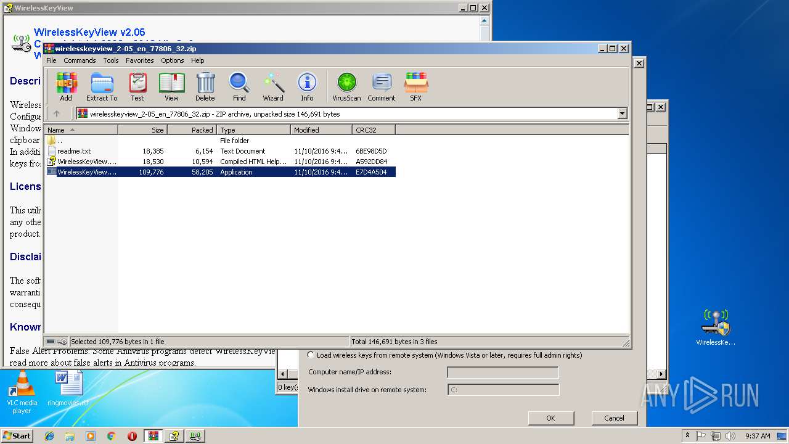This screenshot has height=444, width=789.
Task: Launch Opera from the taskbar
Action: [132, 436]
